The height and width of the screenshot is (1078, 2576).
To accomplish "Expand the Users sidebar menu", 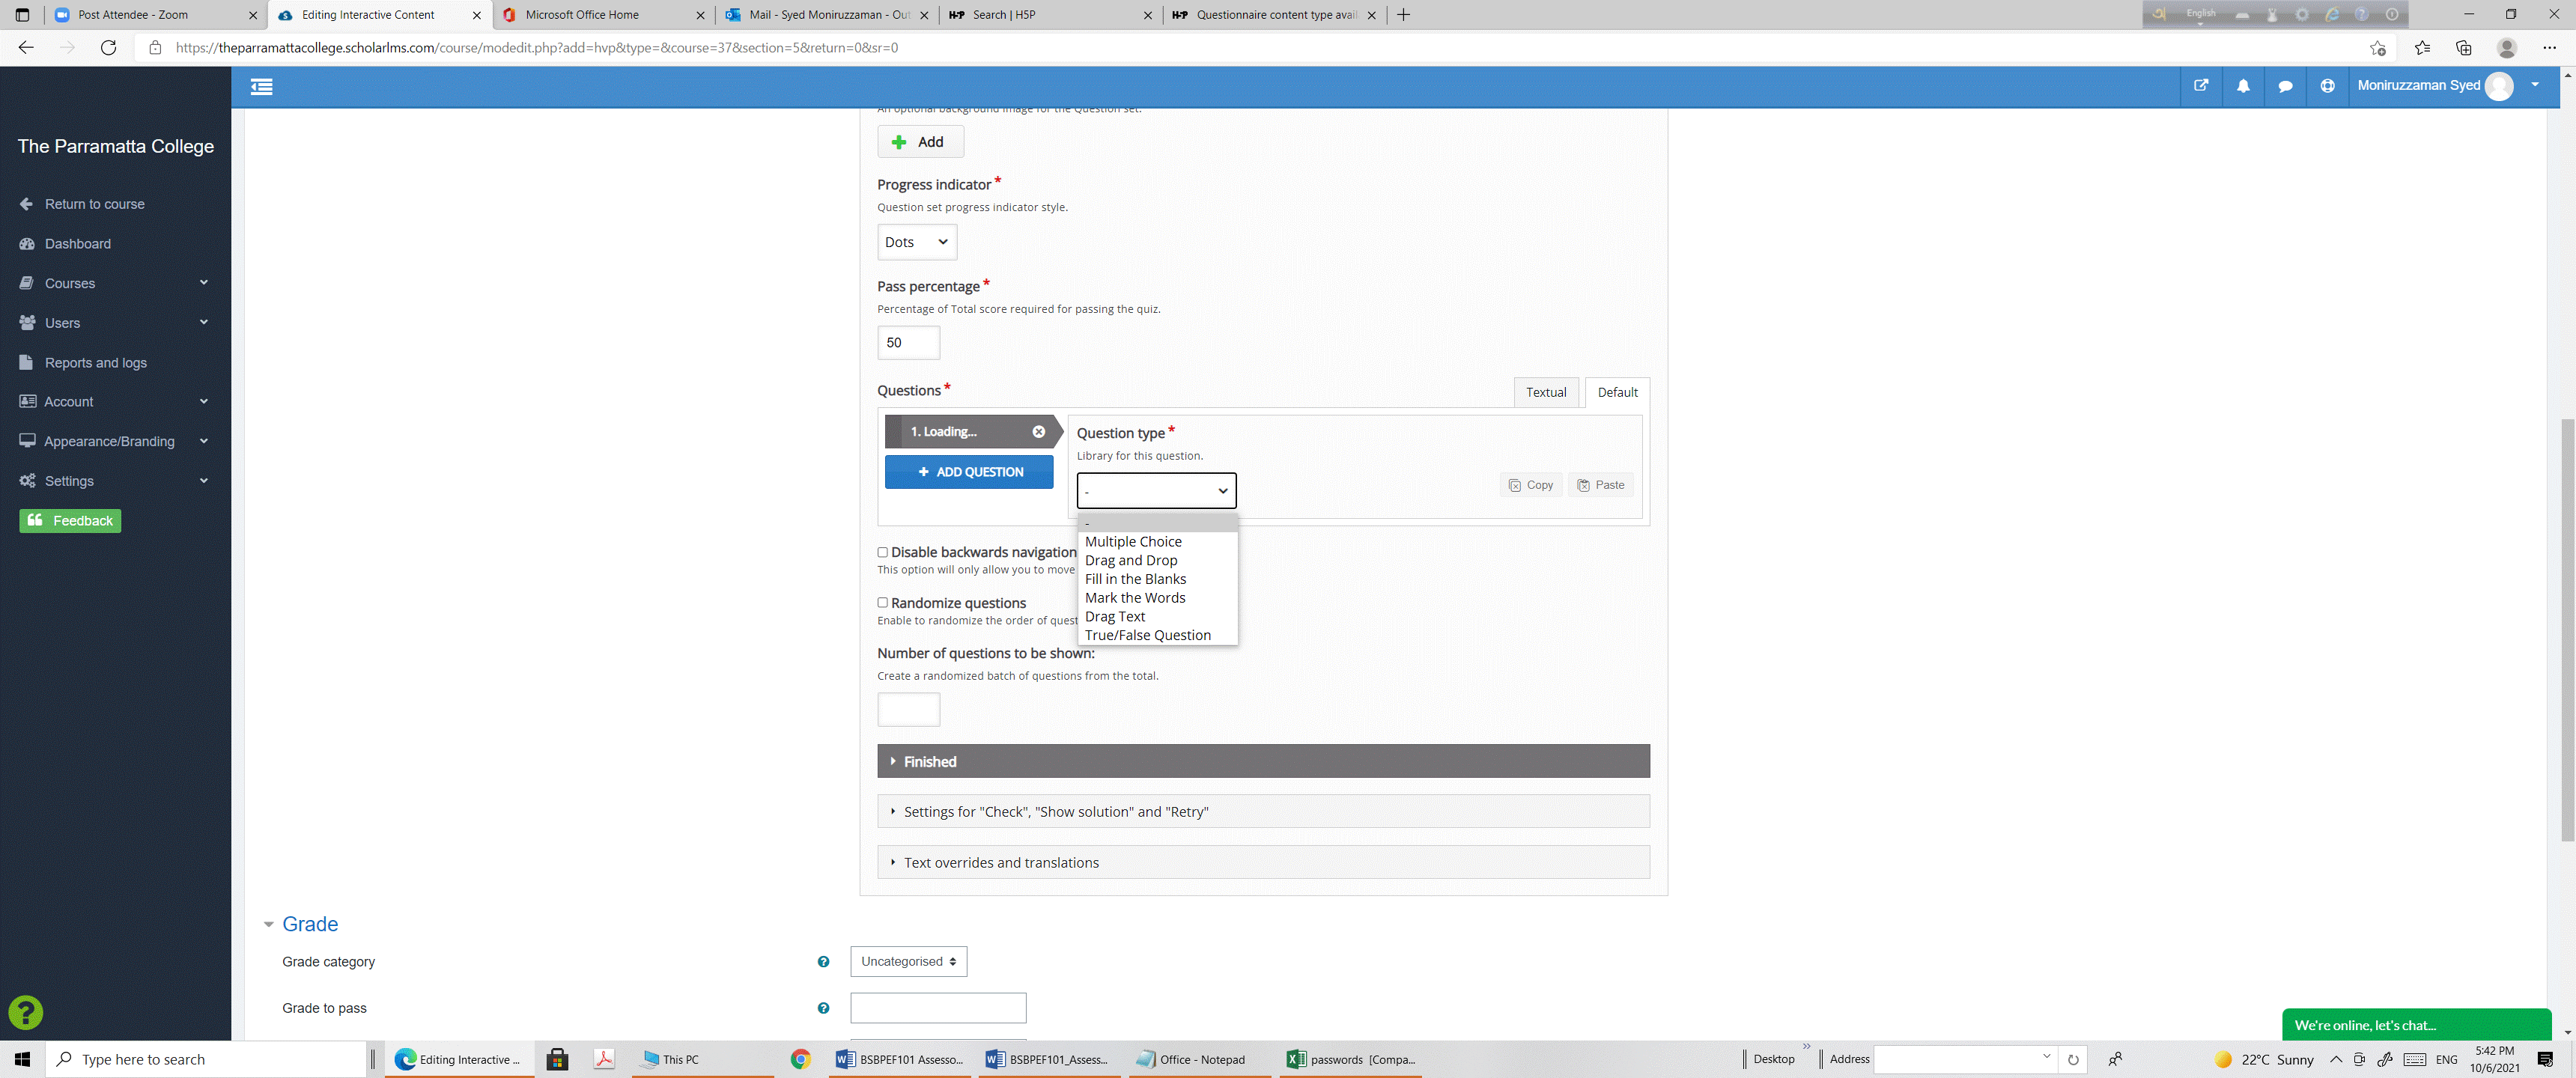I will point(115,323).
